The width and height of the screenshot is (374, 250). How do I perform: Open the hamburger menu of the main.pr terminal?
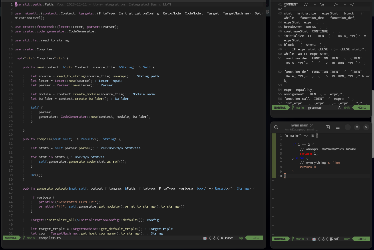click(x=338, y=127)
